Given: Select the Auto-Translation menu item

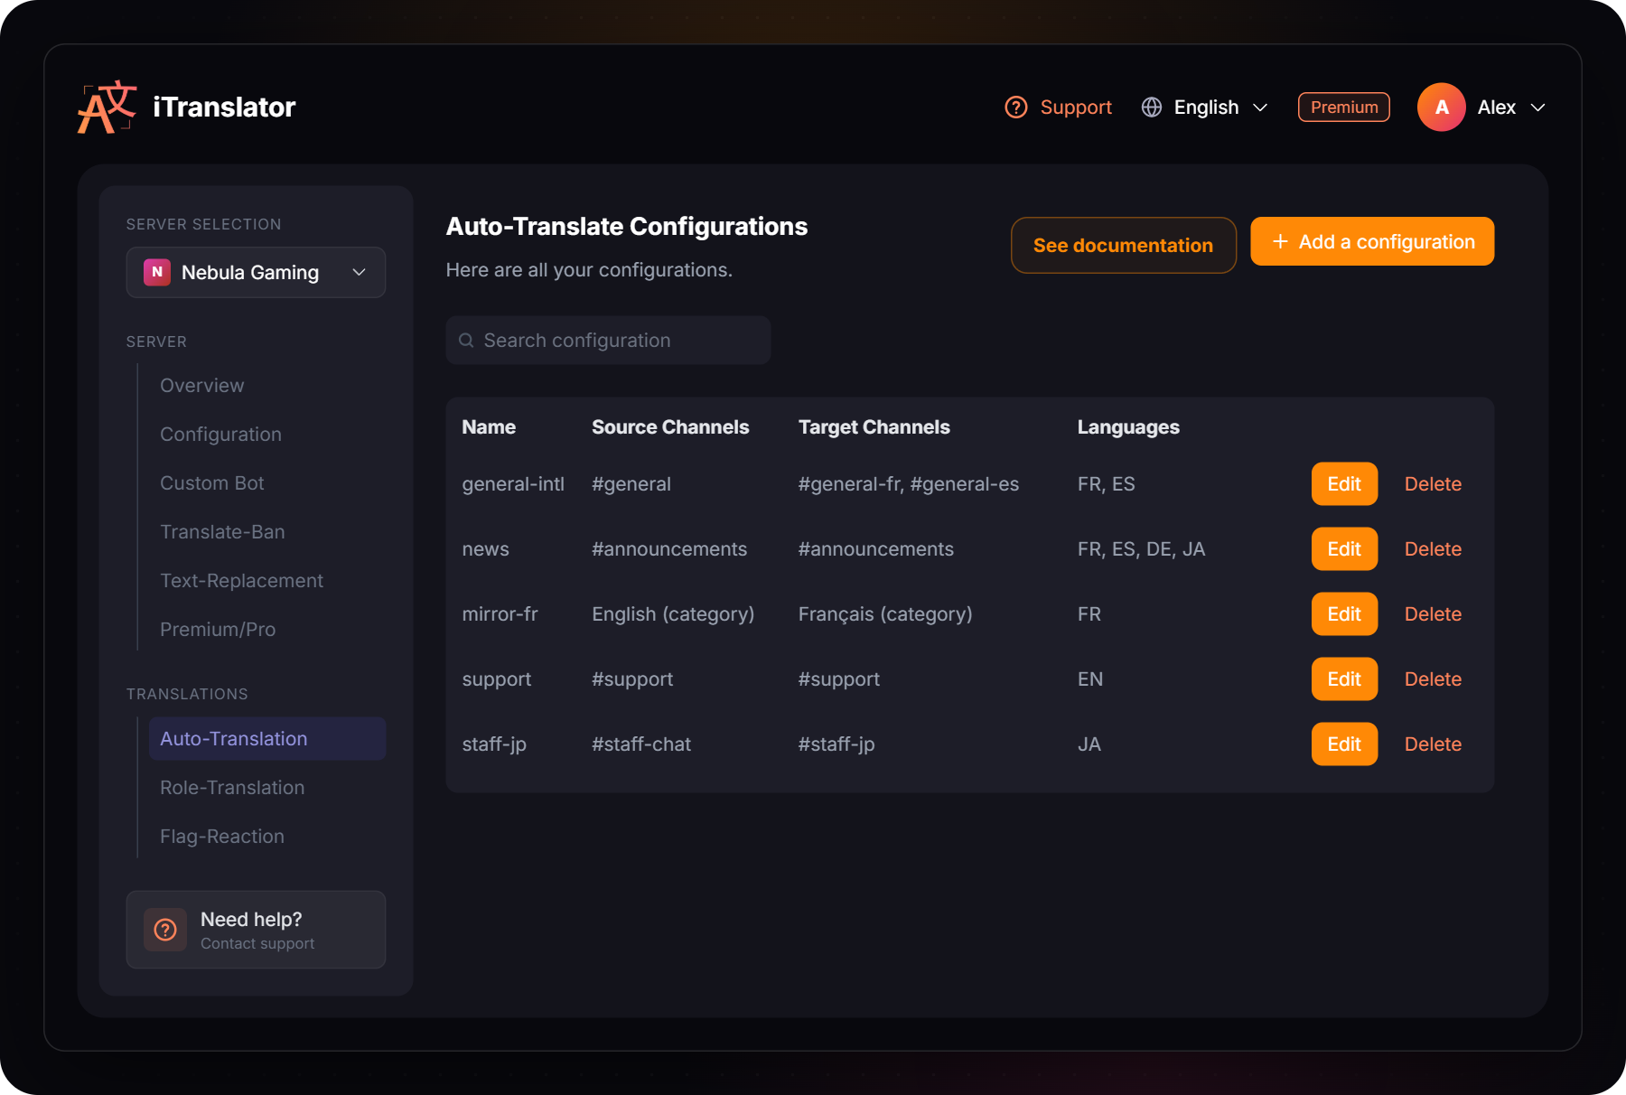Looking at the screenshot, I should click(x=267, y=739).
